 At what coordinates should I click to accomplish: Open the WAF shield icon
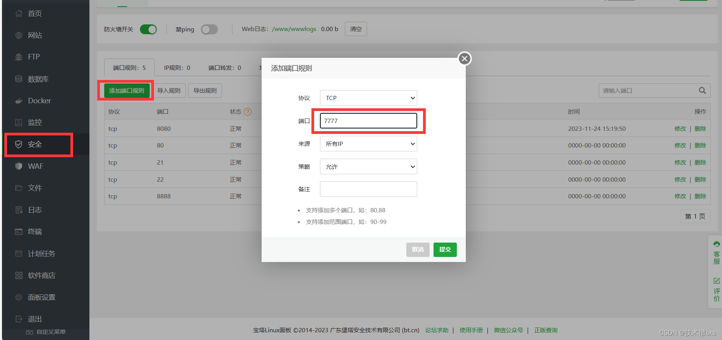pos(19,166)
